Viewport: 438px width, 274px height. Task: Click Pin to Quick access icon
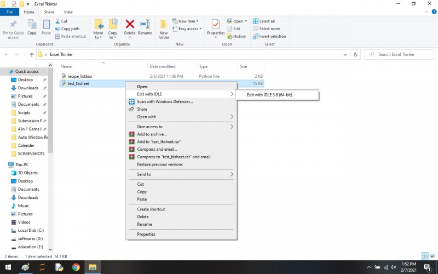click(x=13, y=24)
